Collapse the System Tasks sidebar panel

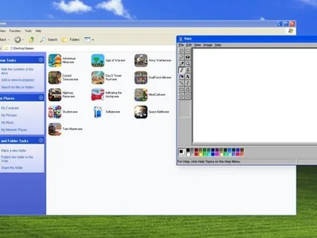41,60
